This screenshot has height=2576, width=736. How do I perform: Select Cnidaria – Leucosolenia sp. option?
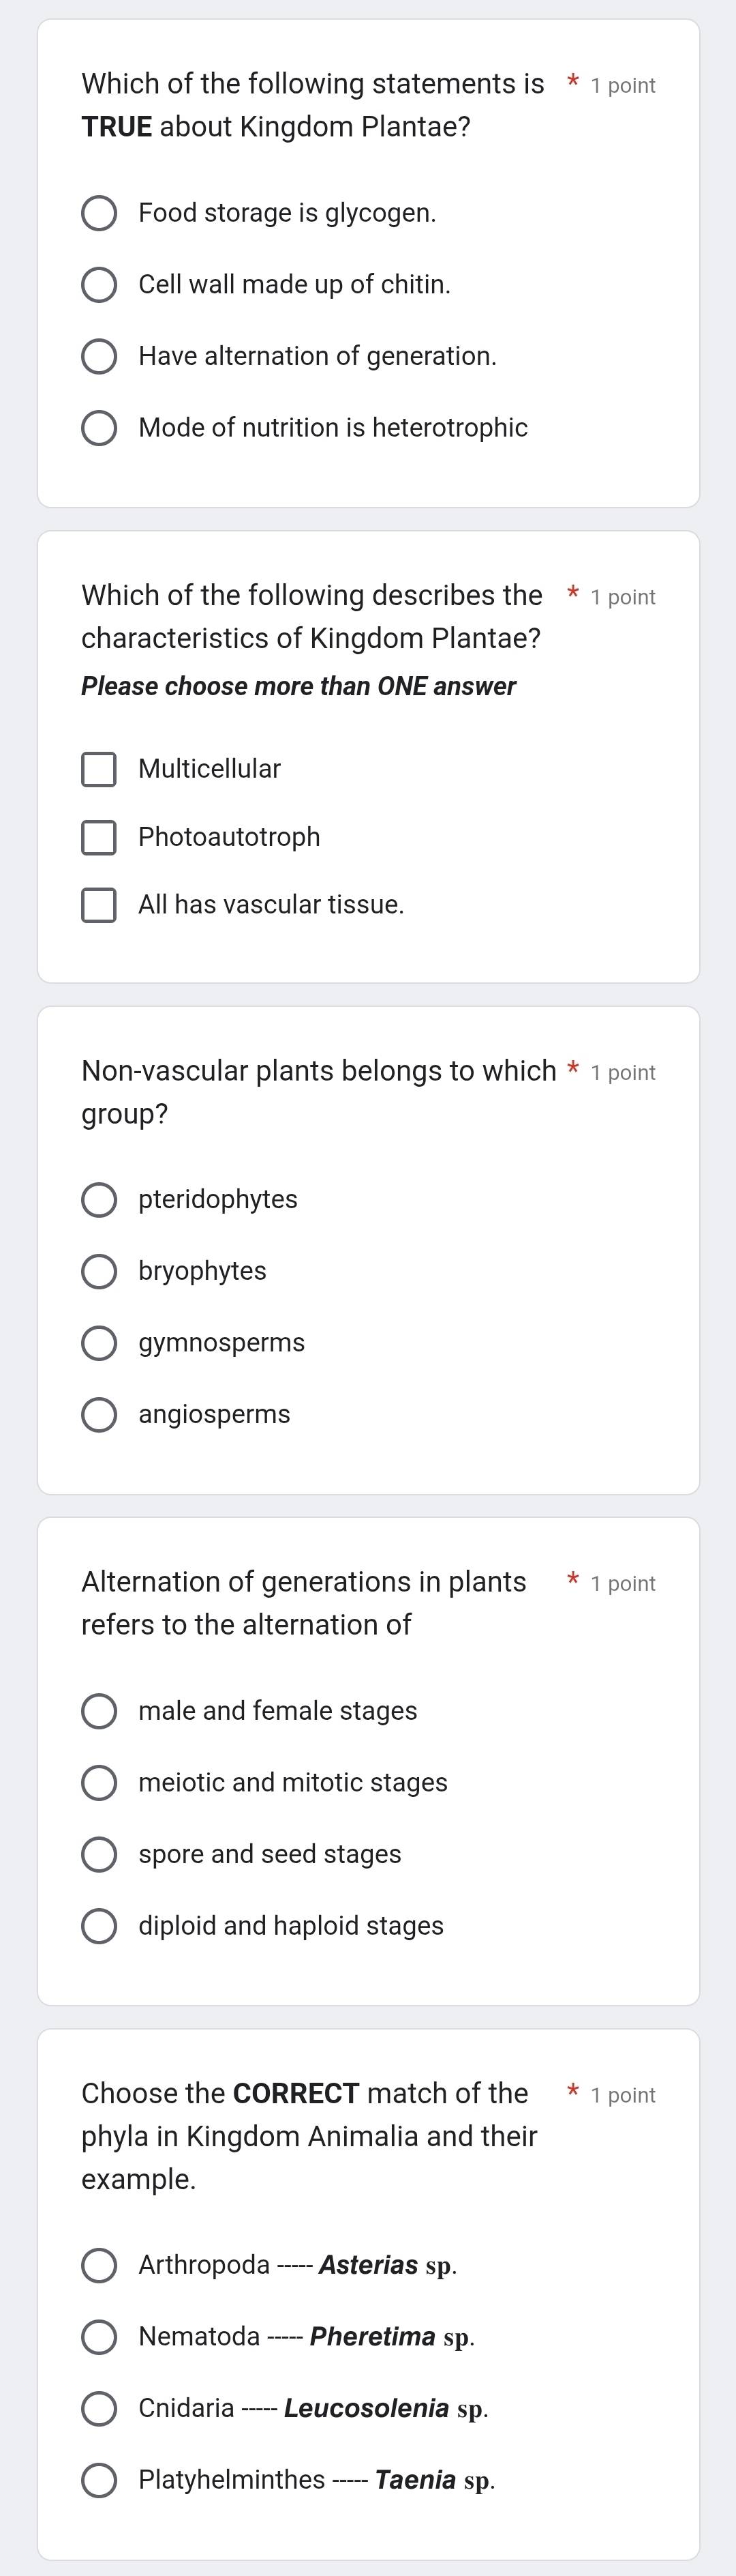click(99, 2408)
